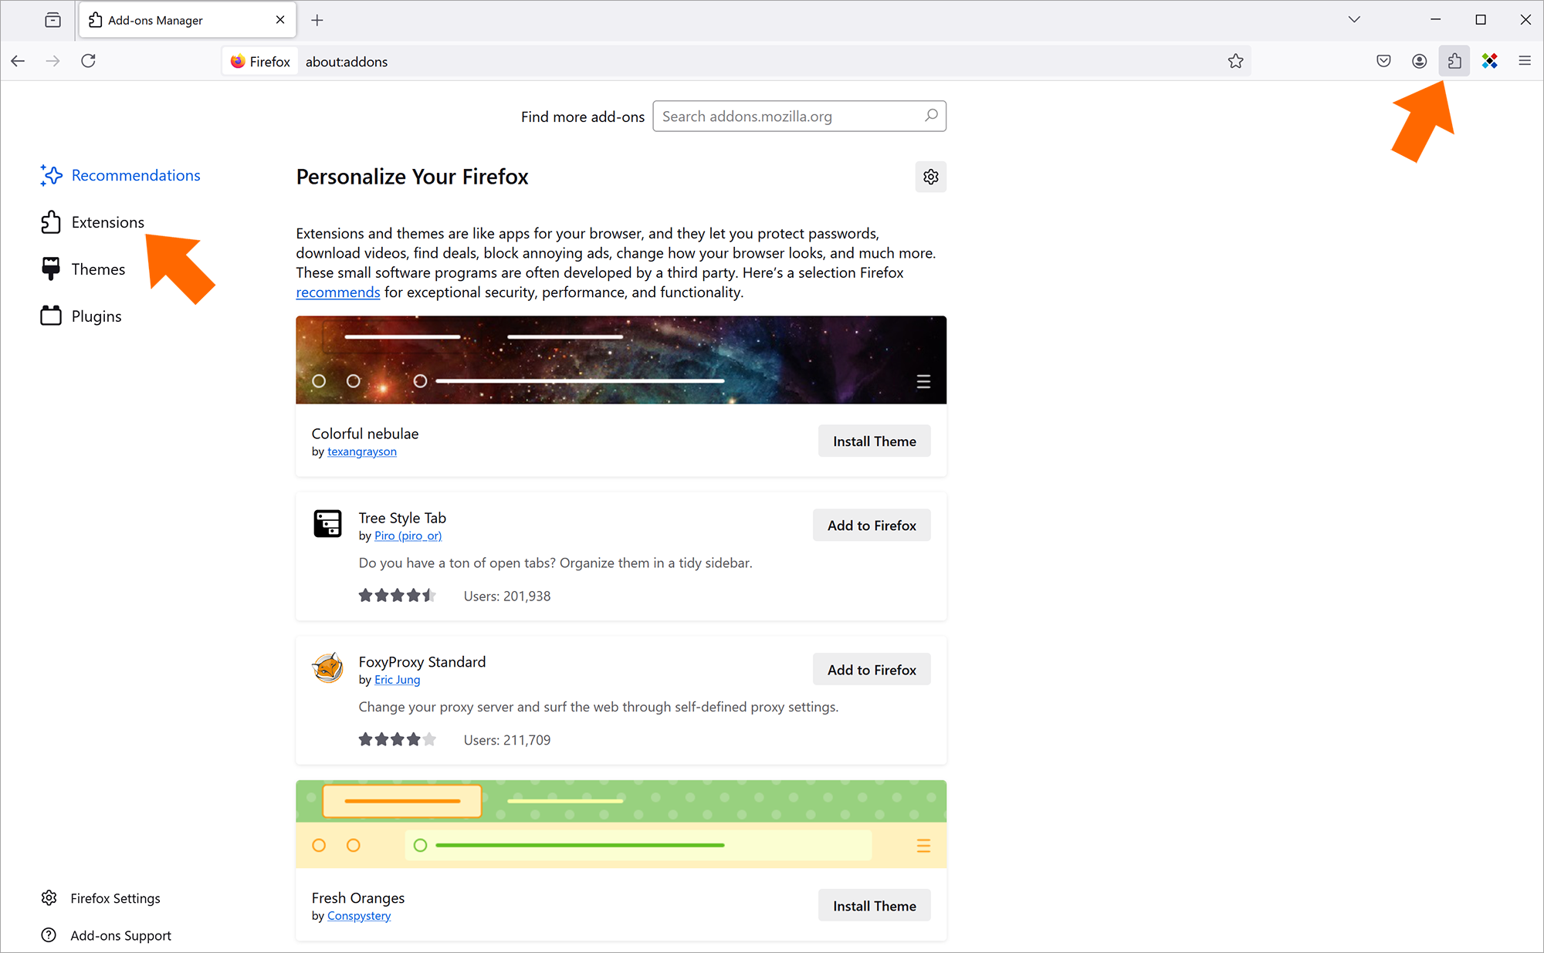Viewport: 1544px width, 953px height.
Task: Click the Colorful nebulae theme preview image
Action: tap(621, 360)
